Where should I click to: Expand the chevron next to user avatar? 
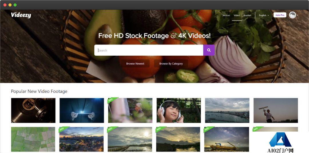(297, 15)
